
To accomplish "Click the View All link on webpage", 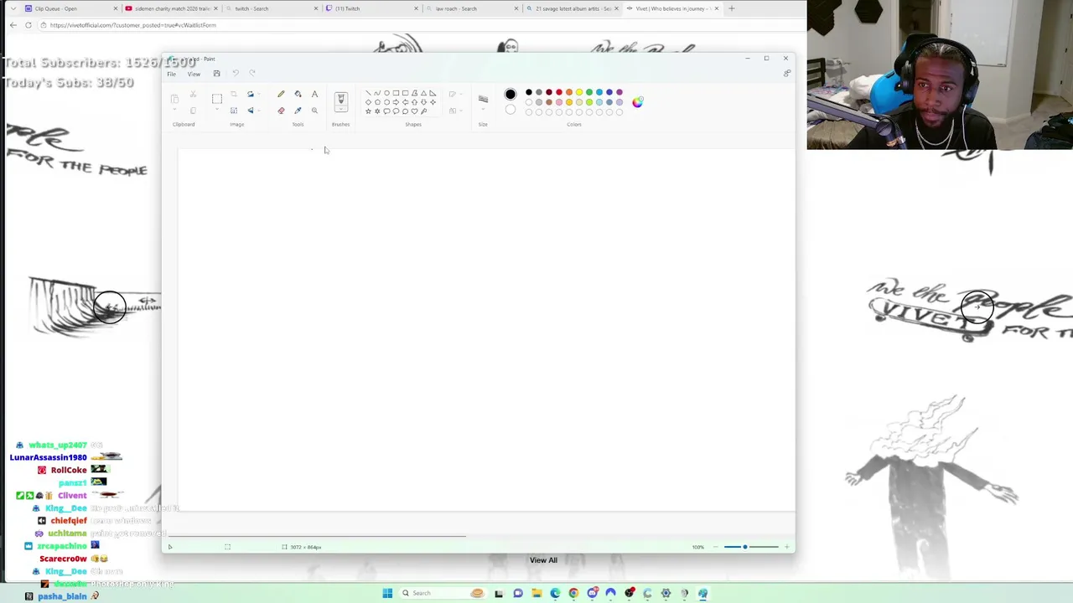I will pyautogui.click(x=543, y=560).
